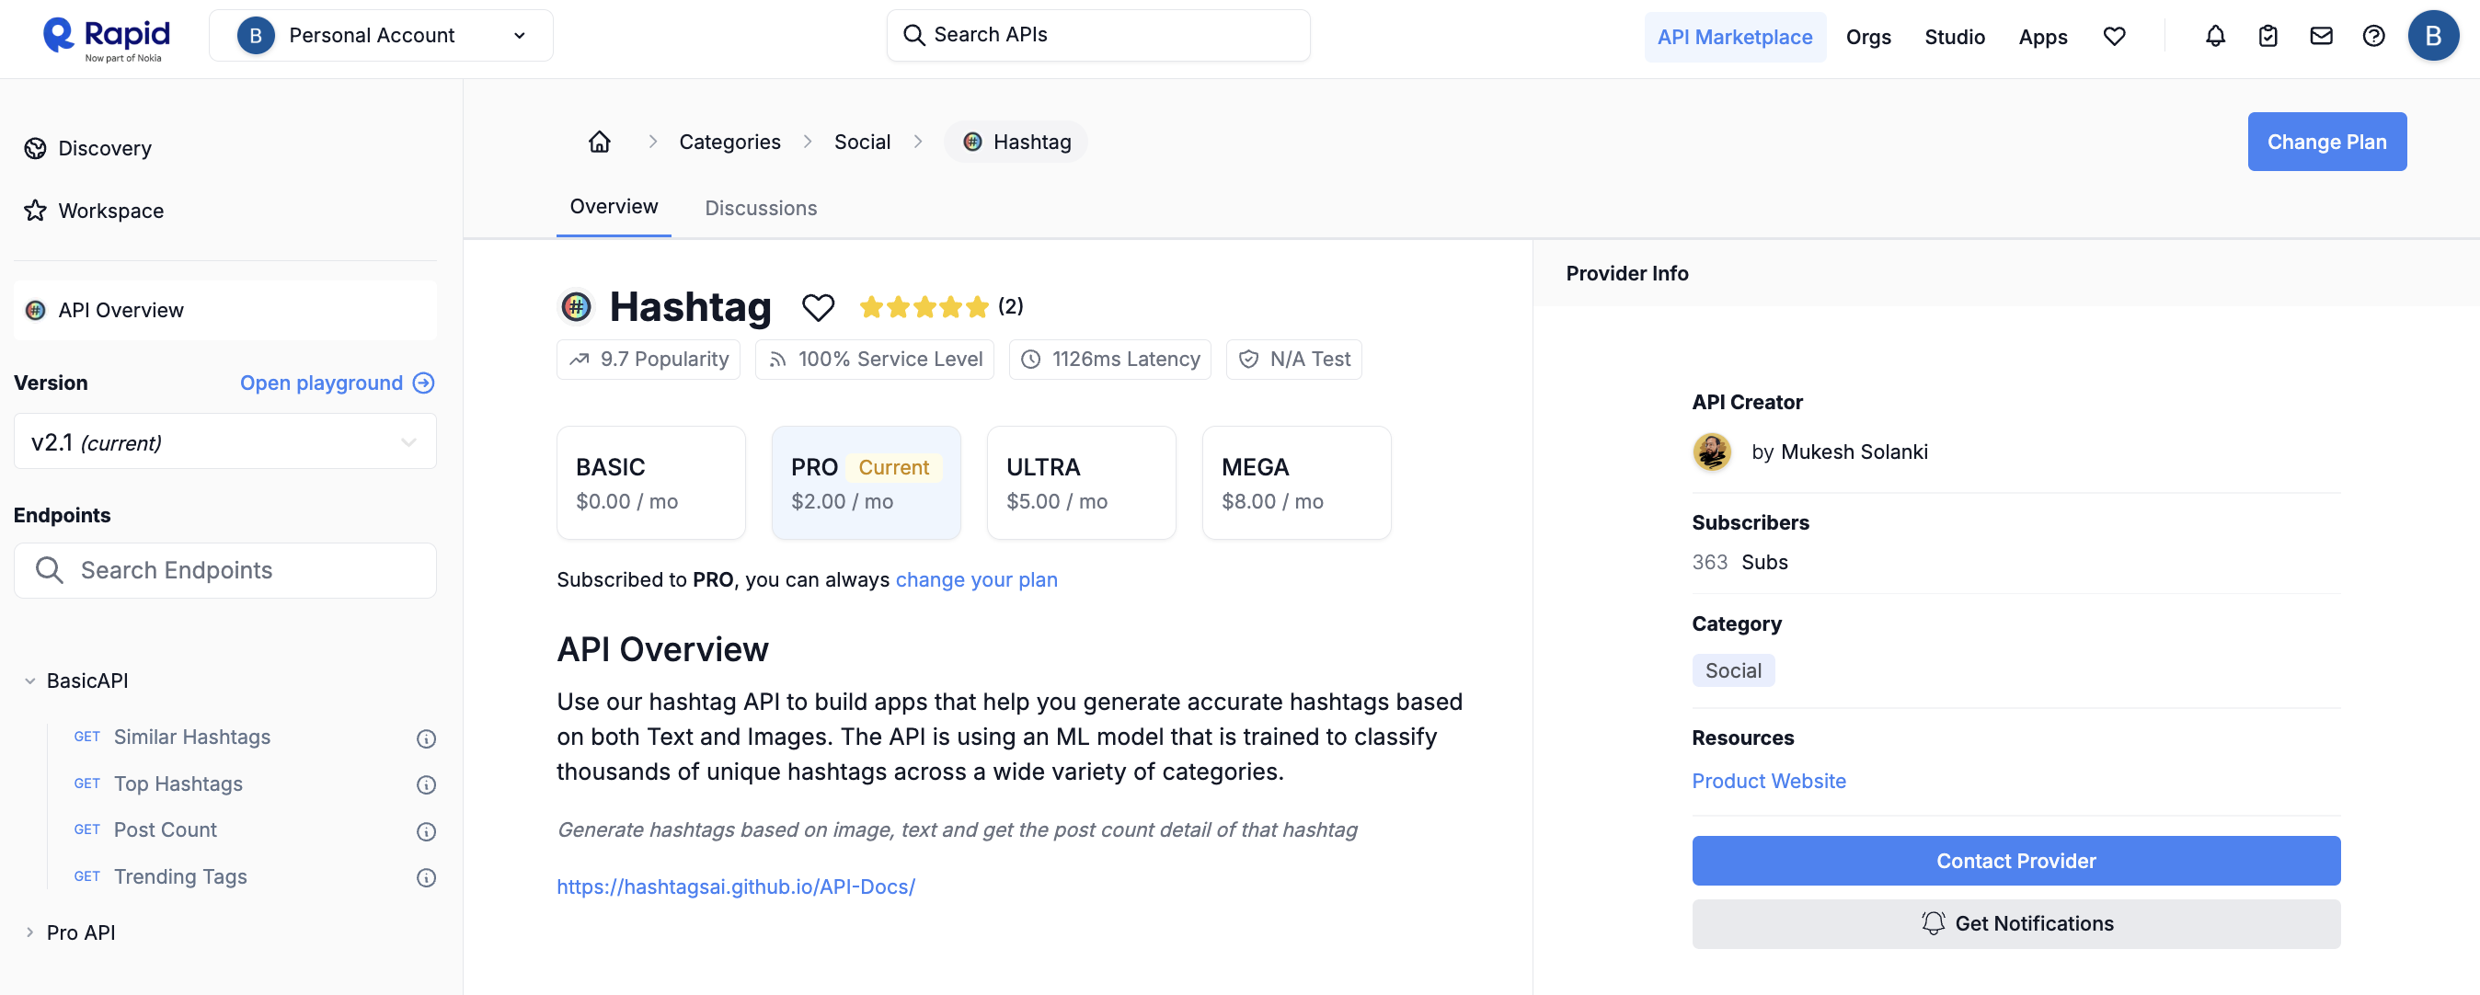Switch to the Discussions tab
The width and height of the screenshot is (2480, 995).
pos(761,208)
